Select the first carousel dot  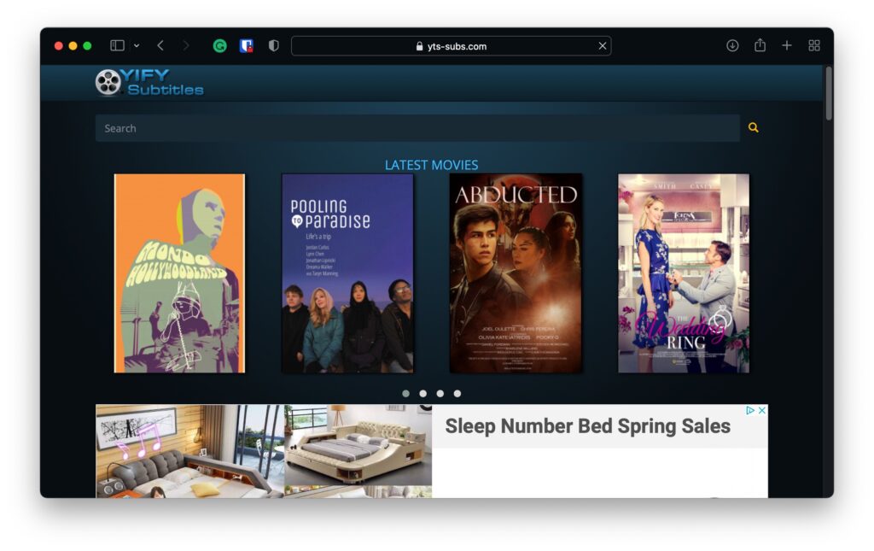[x=405, y=394]
